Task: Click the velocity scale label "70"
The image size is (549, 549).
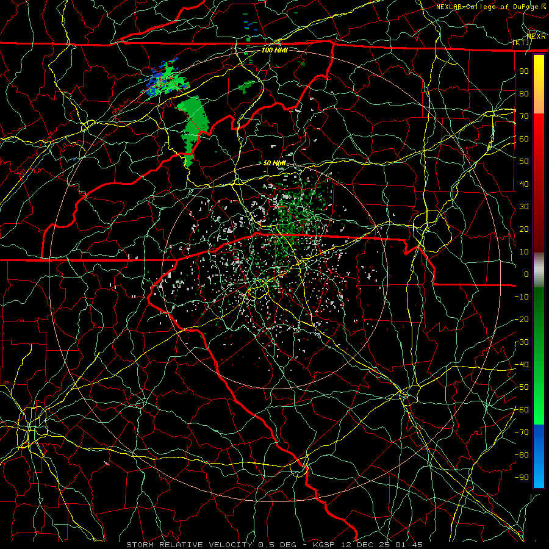Action: (524, 117)
